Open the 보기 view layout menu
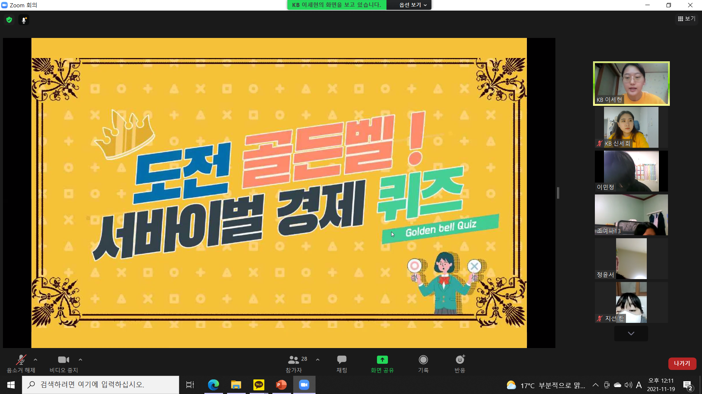 tap(686, 19)
